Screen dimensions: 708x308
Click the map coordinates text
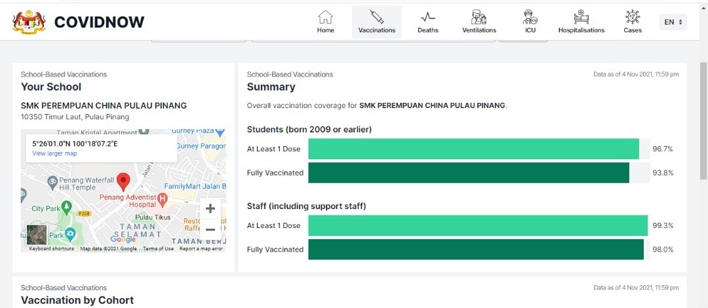click(x=75, y=144)
